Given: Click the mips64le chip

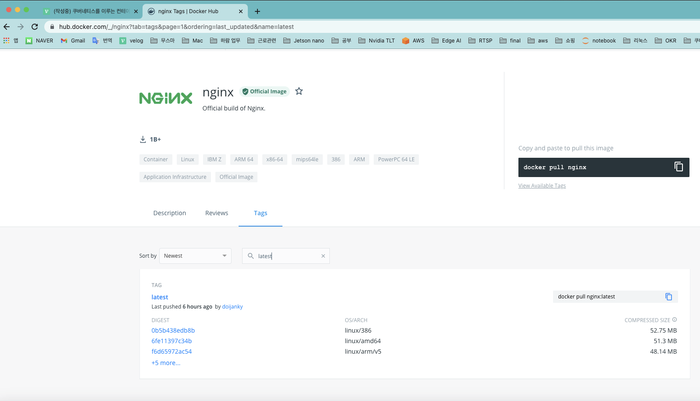Looking at the screenshot, I should click(x=307, y=160).
